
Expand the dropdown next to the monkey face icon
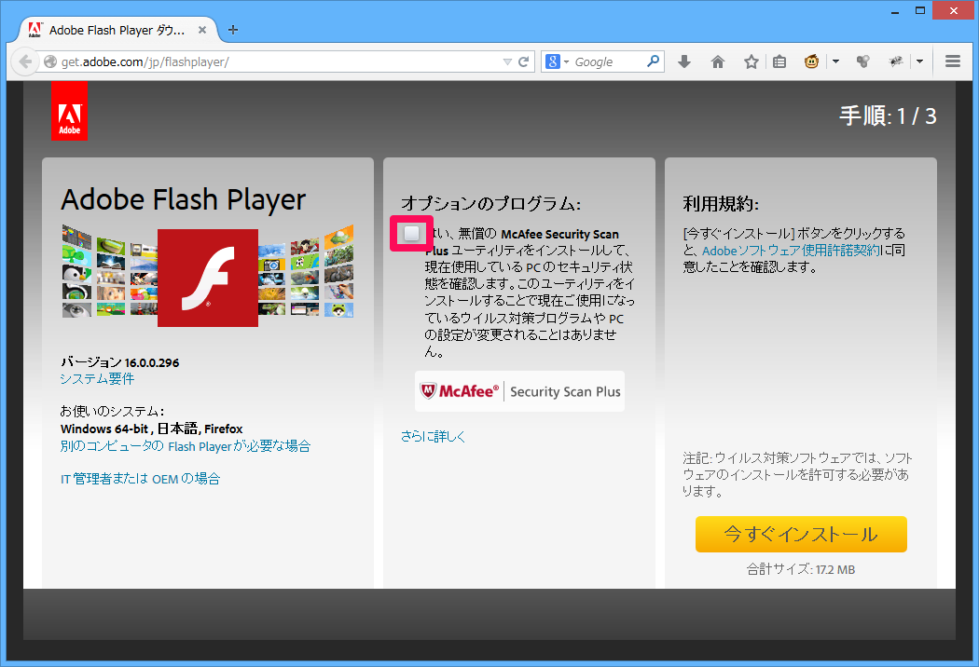click(x=835, y=62)
